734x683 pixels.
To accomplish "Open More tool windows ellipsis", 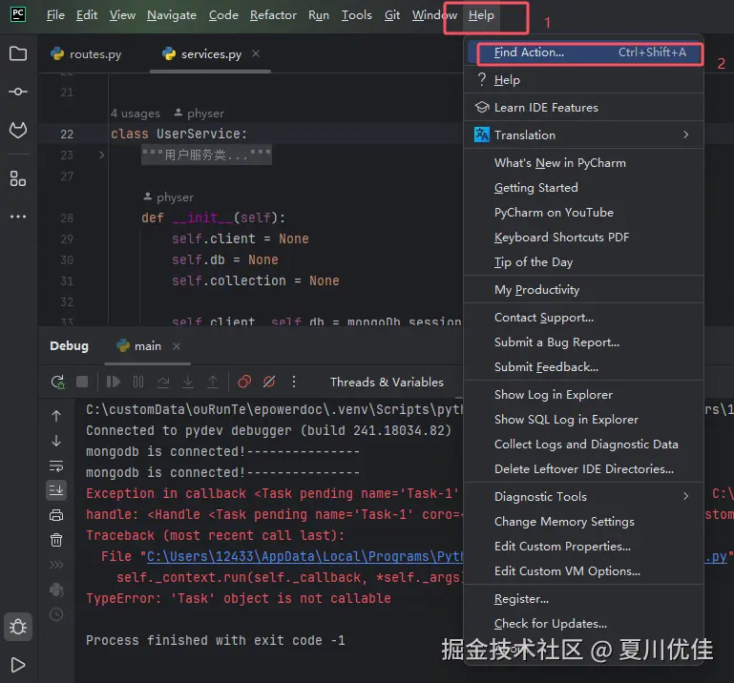I will point(18,217).
